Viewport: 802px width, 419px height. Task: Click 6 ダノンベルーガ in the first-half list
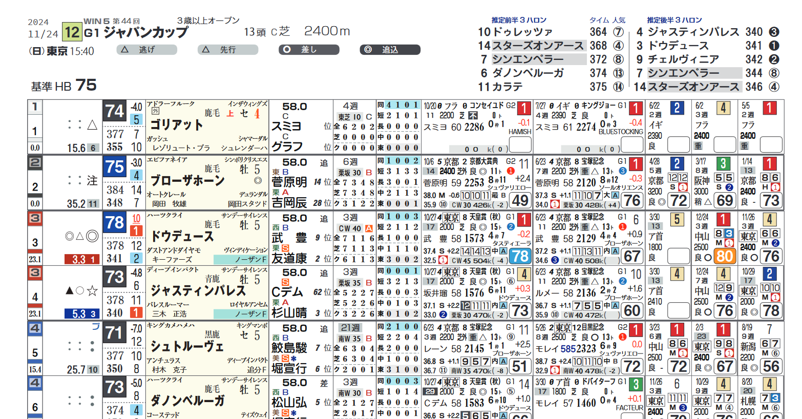coord(522,73)
